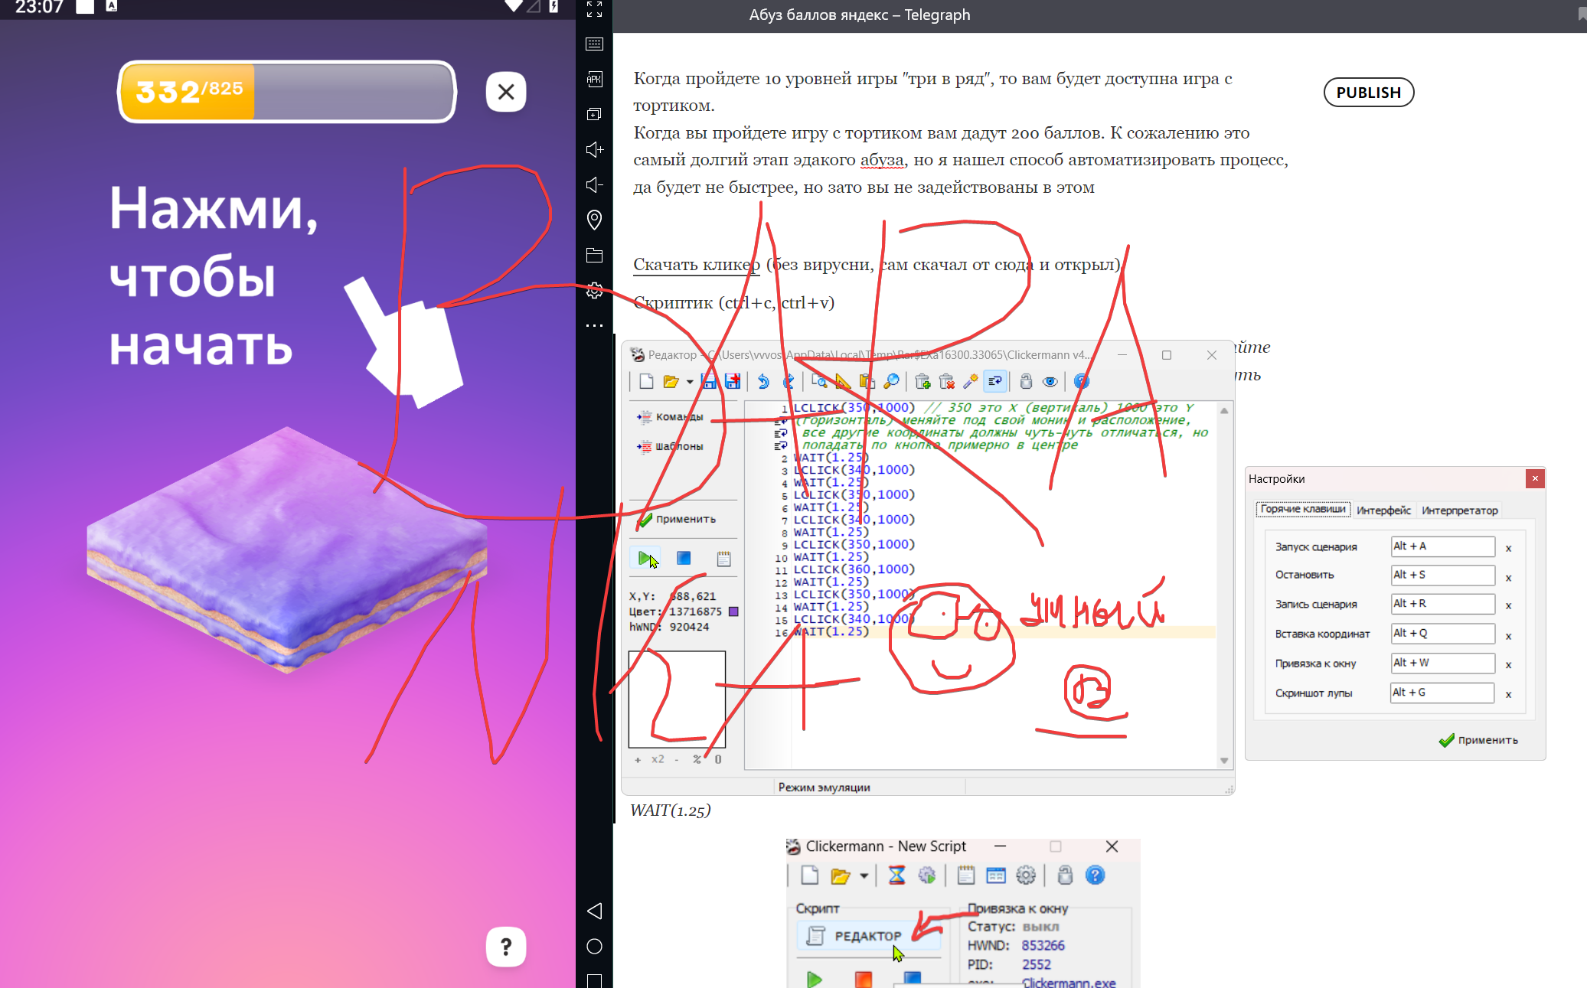Click the find-in-script icon in Редактор
The width and height of the screenshot is (1587, 988).
819,381
